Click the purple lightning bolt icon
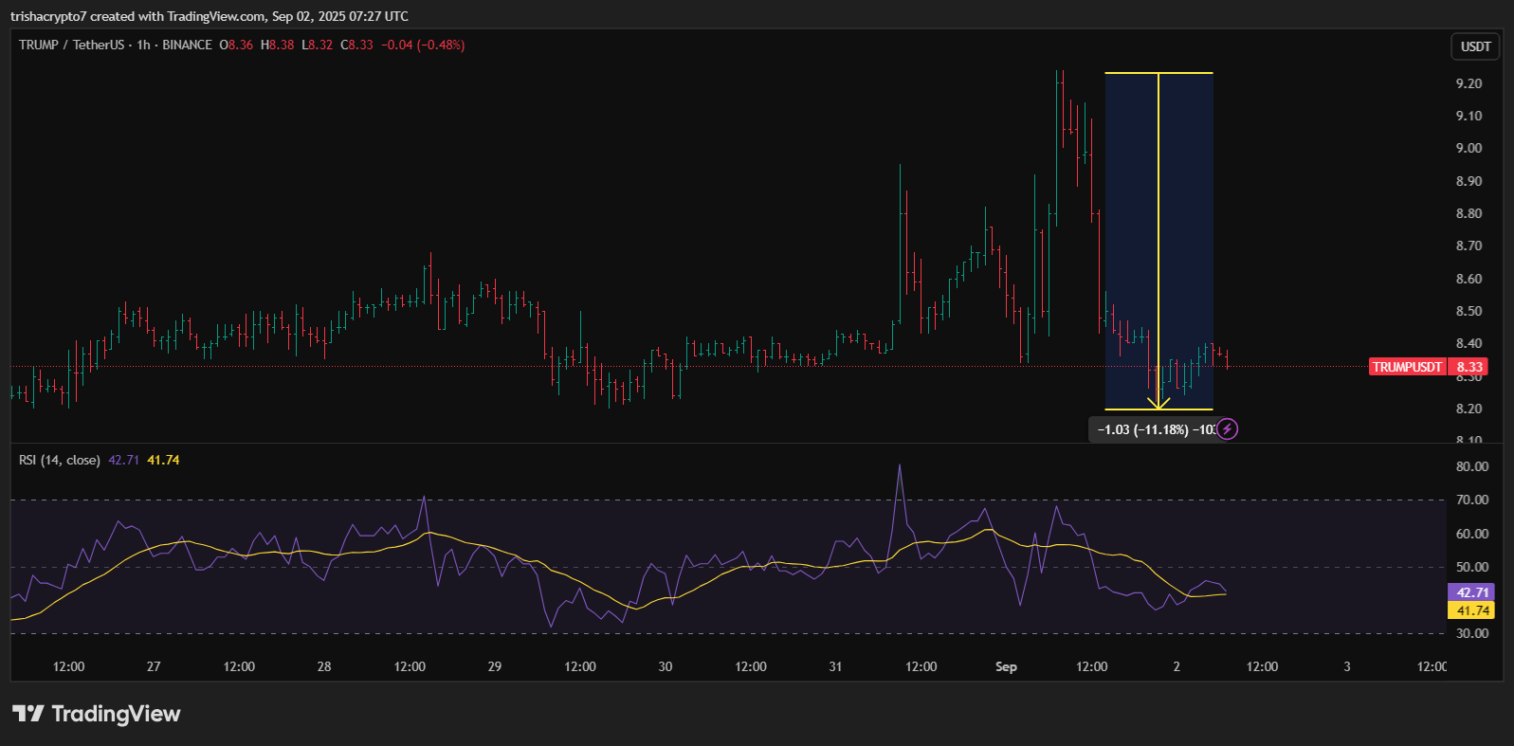1514x746 pixels. (x=1227, y=429)
